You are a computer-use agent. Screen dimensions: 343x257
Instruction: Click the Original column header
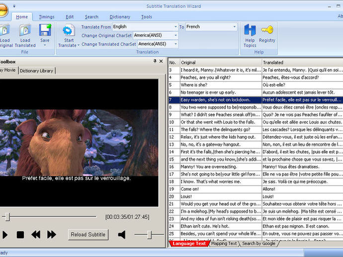coord(221,63)
